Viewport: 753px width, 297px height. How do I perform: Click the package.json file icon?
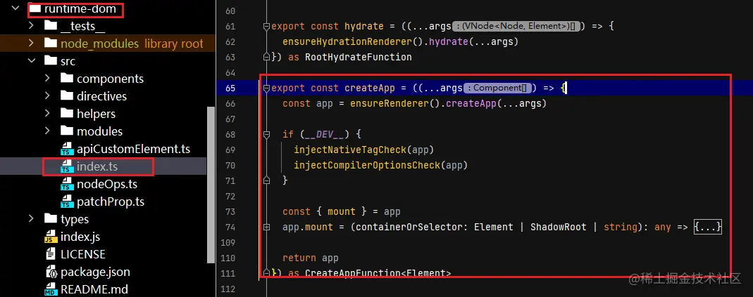coord(51,272)
